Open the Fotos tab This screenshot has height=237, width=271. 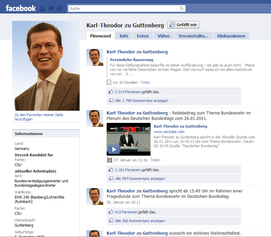(x=143, y=36)
